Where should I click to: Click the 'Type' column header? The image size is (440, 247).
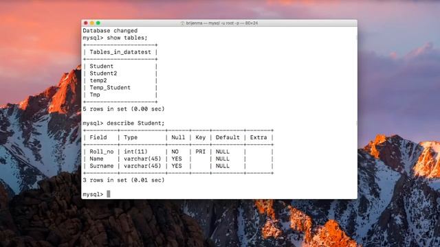(x=131, y=137)
